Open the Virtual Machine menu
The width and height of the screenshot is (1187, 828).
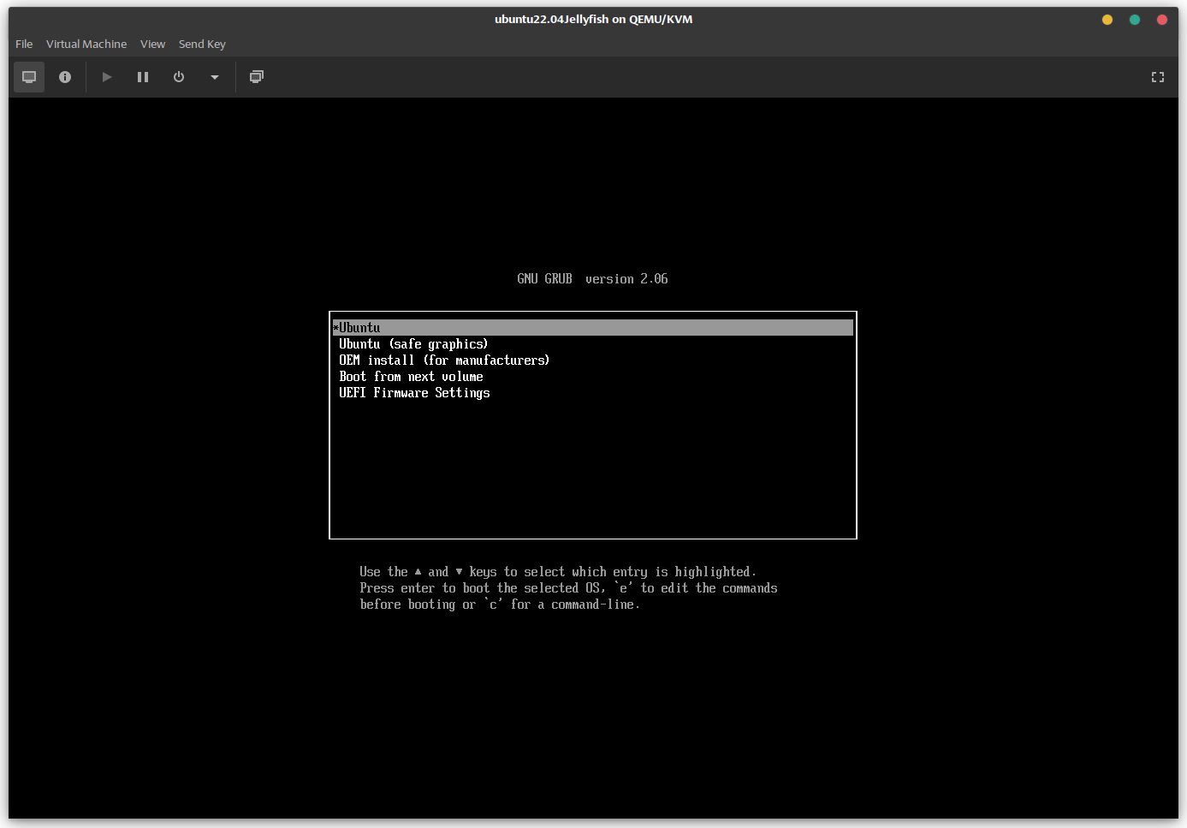(x=86, y=44)
